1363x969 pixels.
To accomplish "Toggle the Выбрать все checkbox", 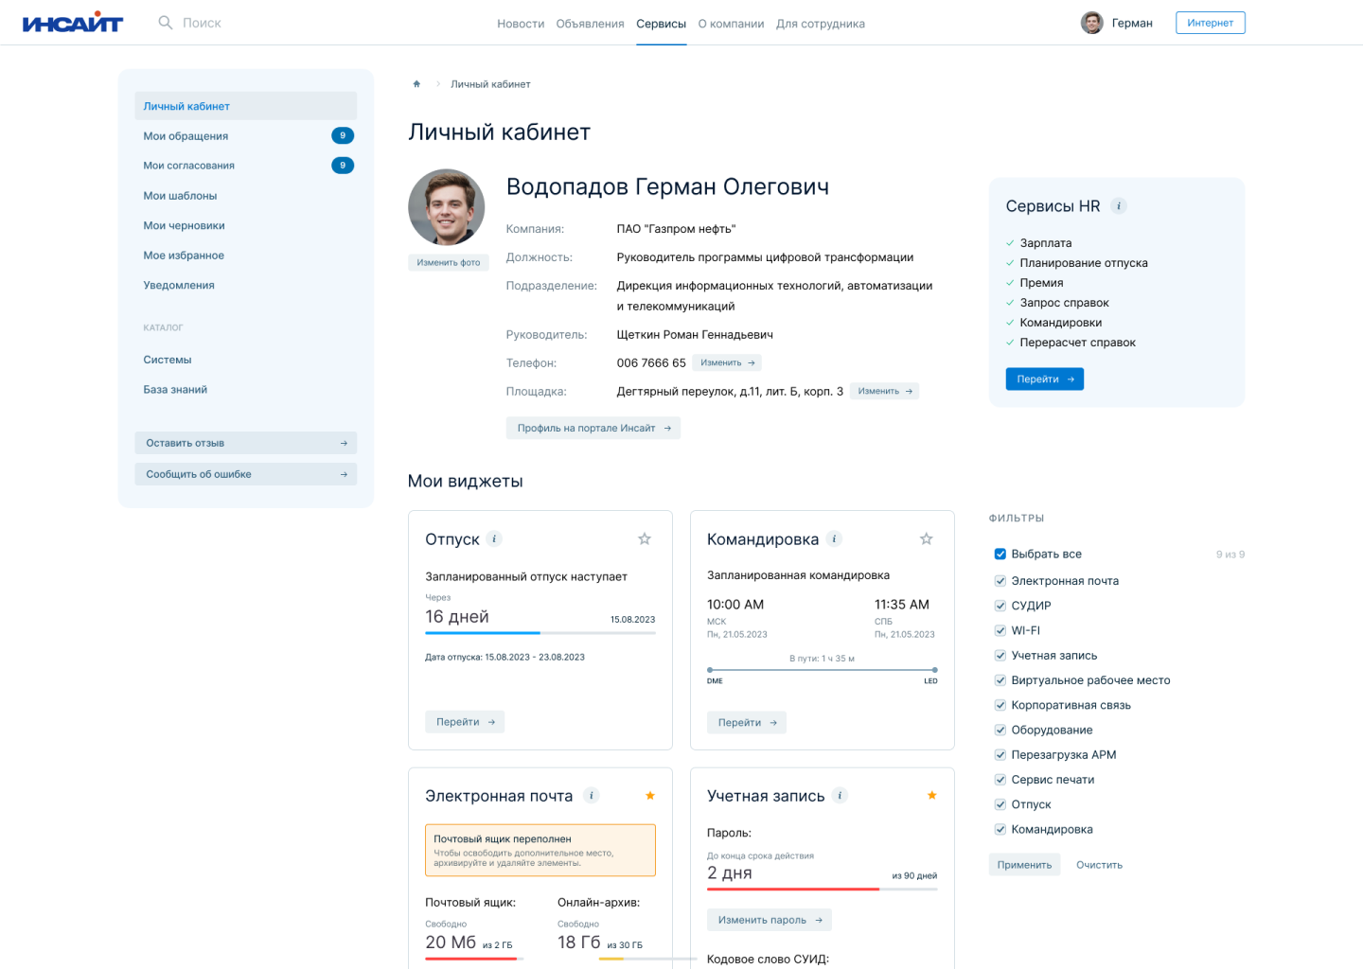I will coord(1000,555).
